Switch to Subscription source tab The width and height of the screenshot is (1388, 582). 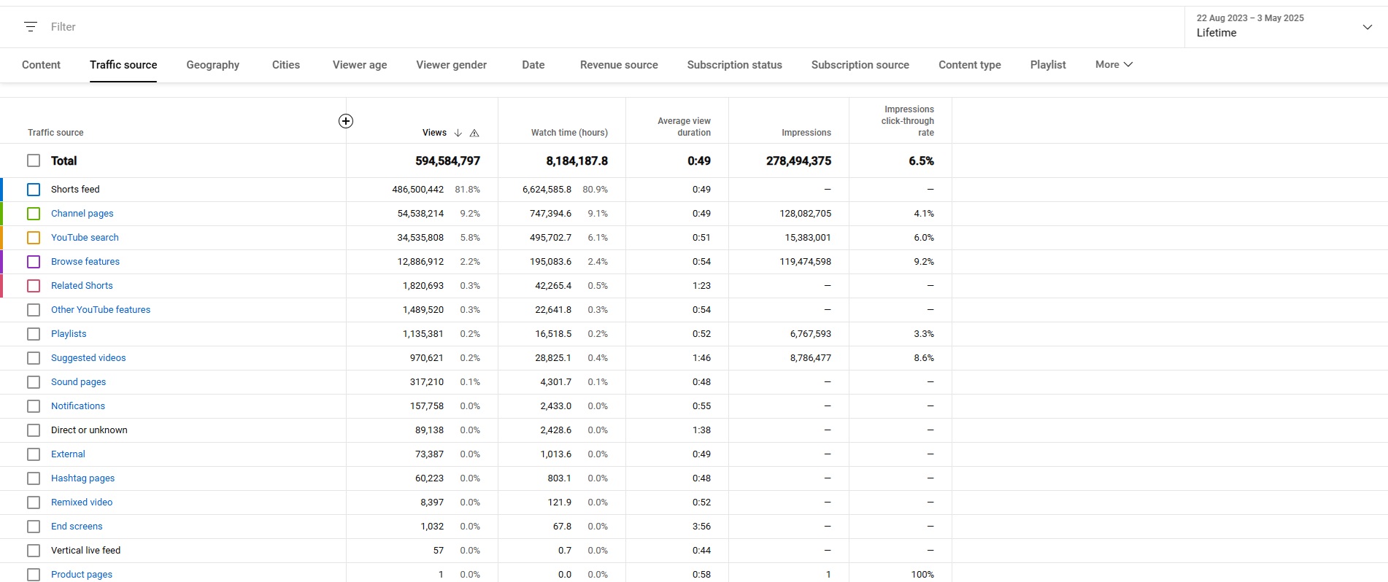point(860,65)
